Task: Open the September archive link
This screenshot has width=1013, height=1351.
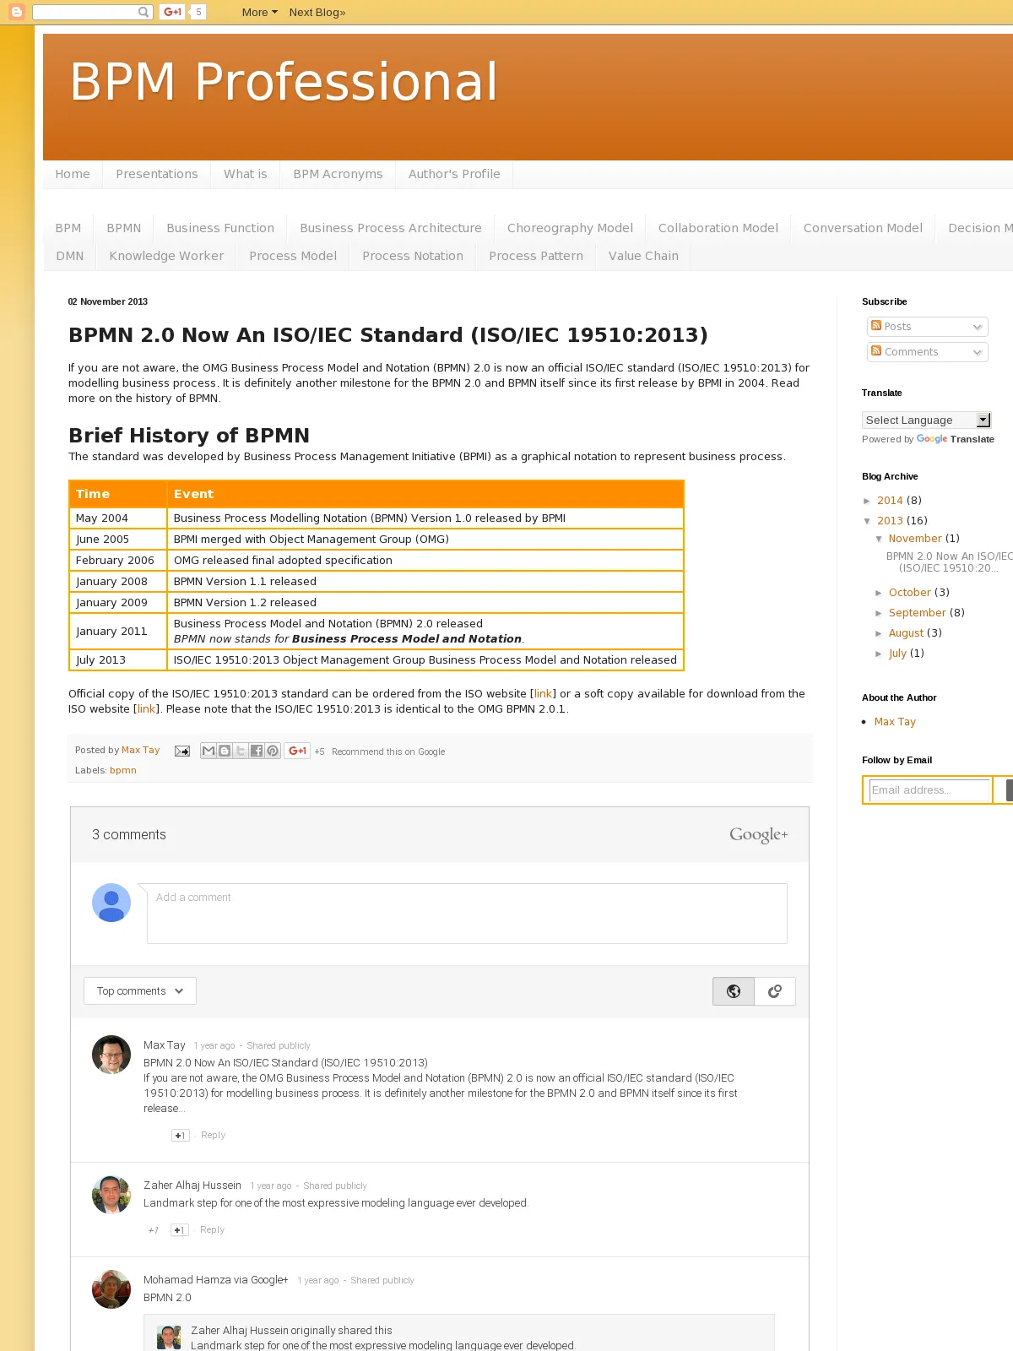Action: [918, 613]
